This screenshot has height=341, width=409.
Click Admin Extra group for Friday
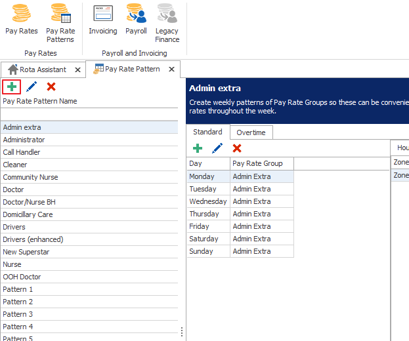[x=262, y=226]
